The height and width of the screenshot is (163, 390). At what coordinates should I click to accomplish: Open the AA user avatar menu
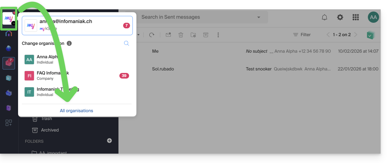(x=373, y=17)
